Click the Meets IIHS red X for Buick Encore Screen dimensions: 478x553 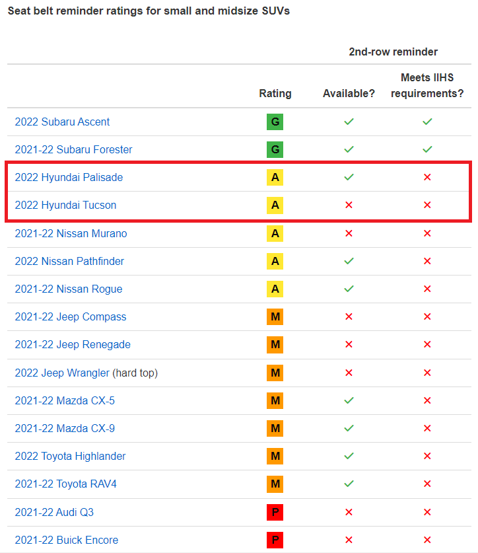point(427,540)
